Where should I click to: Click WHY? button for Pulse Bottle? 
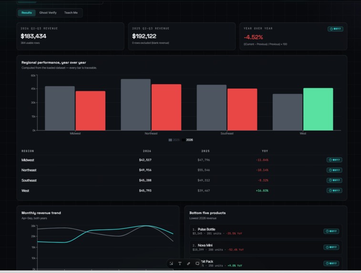tap(331, 231)
